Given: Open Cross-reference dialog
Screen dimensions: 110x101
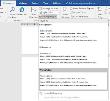Looking at the screenshot, I should [x=79, y=16].
